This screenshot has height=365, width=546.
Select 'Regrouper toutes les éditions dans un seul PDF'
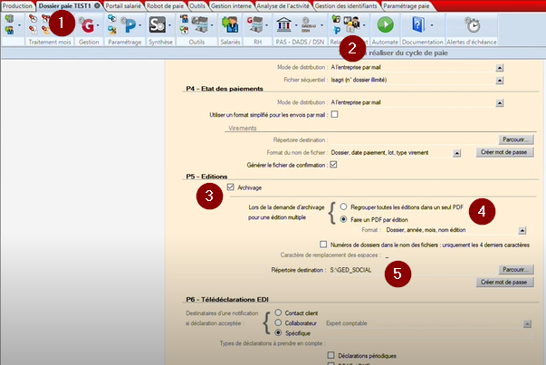click(343, 207)
